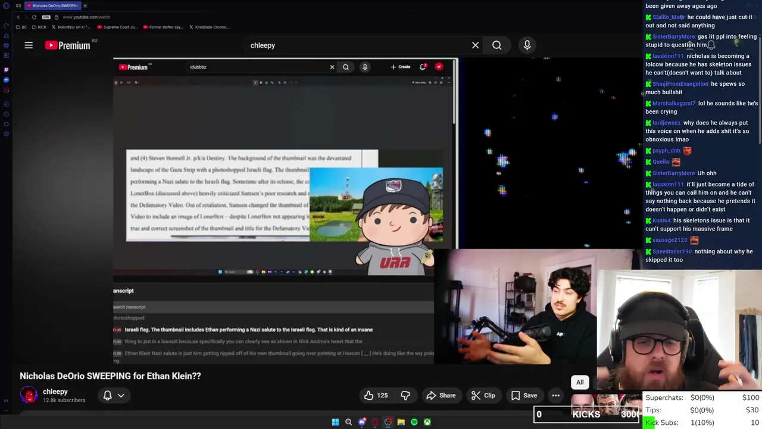This screenshot has height=429, width=762.
Task: Open the workspaces icon beside the tab
Action: [x=18, y=5]
